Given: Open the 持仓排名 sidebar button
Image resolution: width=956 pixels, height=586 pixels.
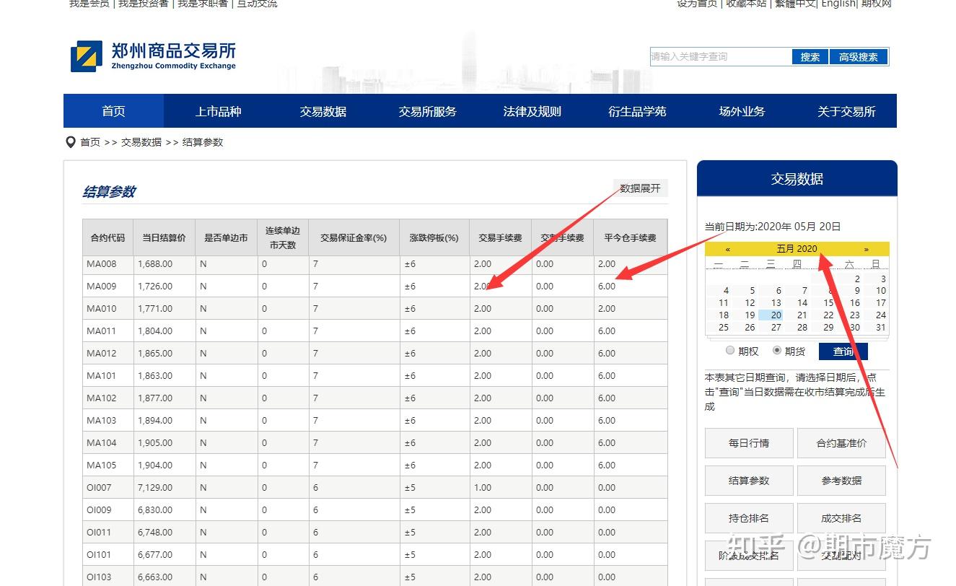Looking at the screenshot, I should [749, 518].
